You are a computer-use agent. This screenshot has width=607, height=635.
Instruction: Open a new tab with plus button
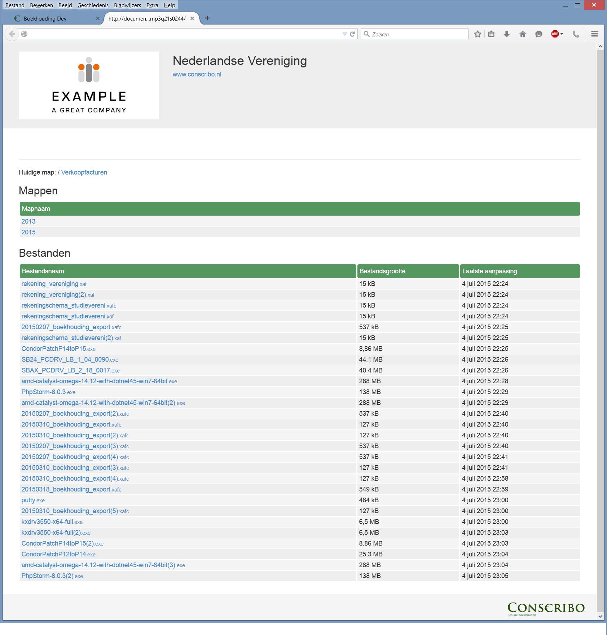pyautogui.click(x=207, y=18)
